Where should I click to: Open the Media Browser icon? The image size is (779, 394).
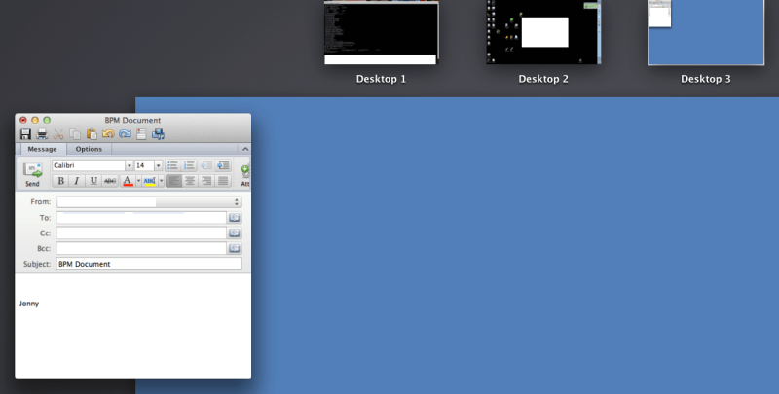[x=158, y=134]
